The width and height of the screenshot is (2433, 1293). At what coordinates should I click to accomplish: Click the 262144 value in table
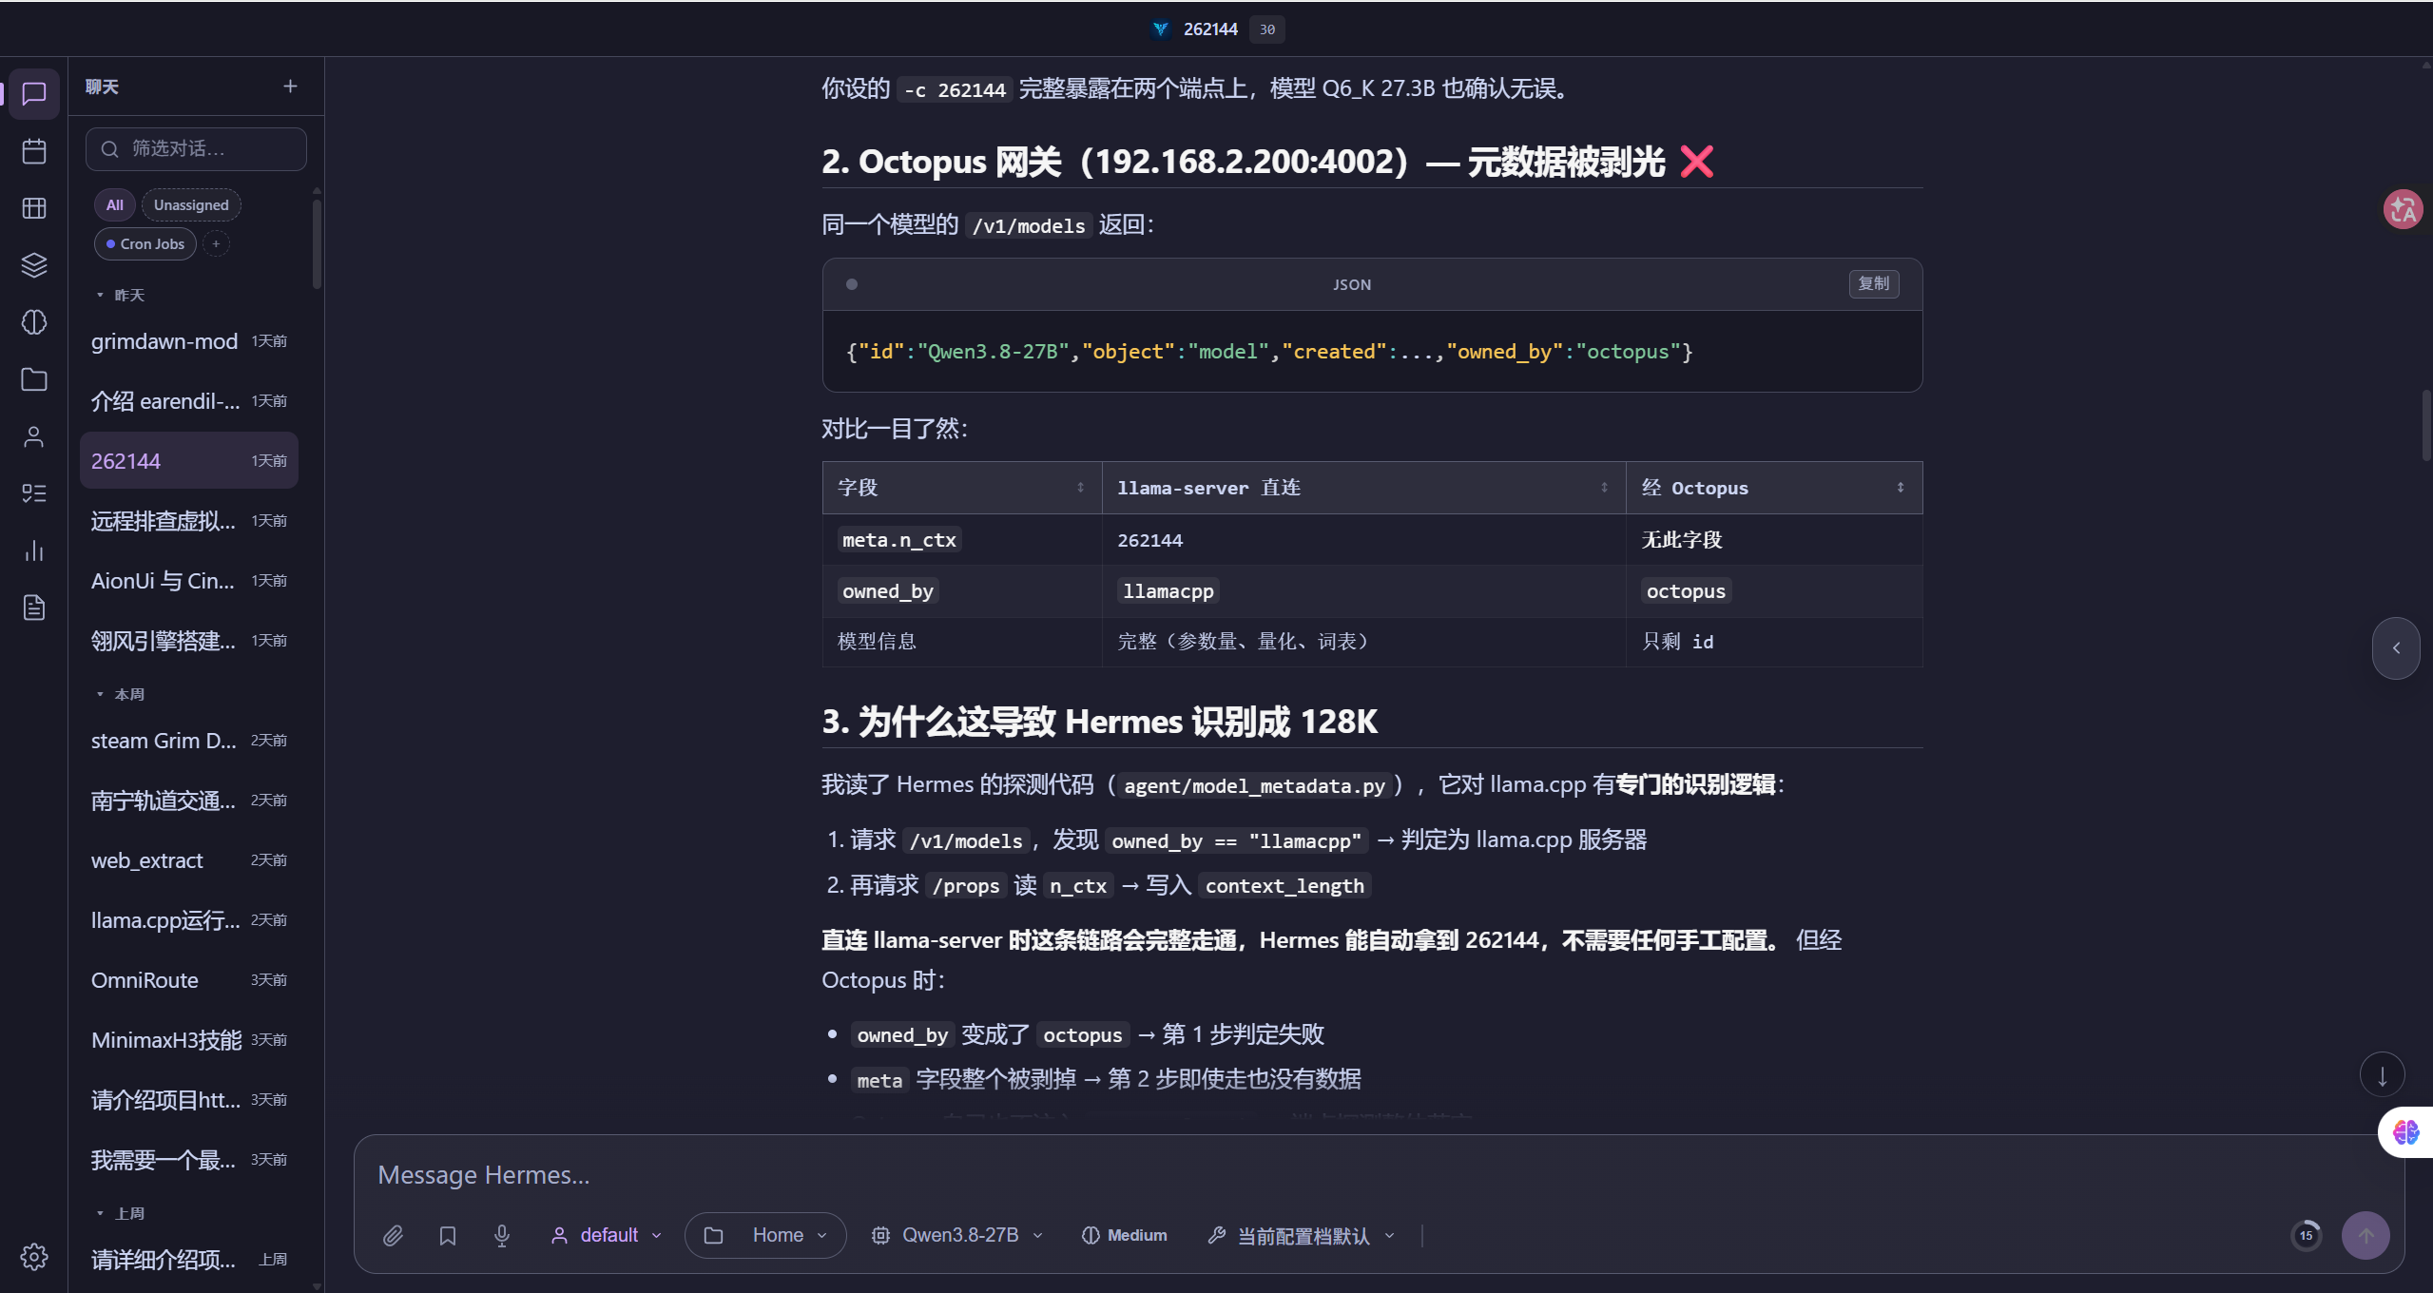coord(1149,540)
